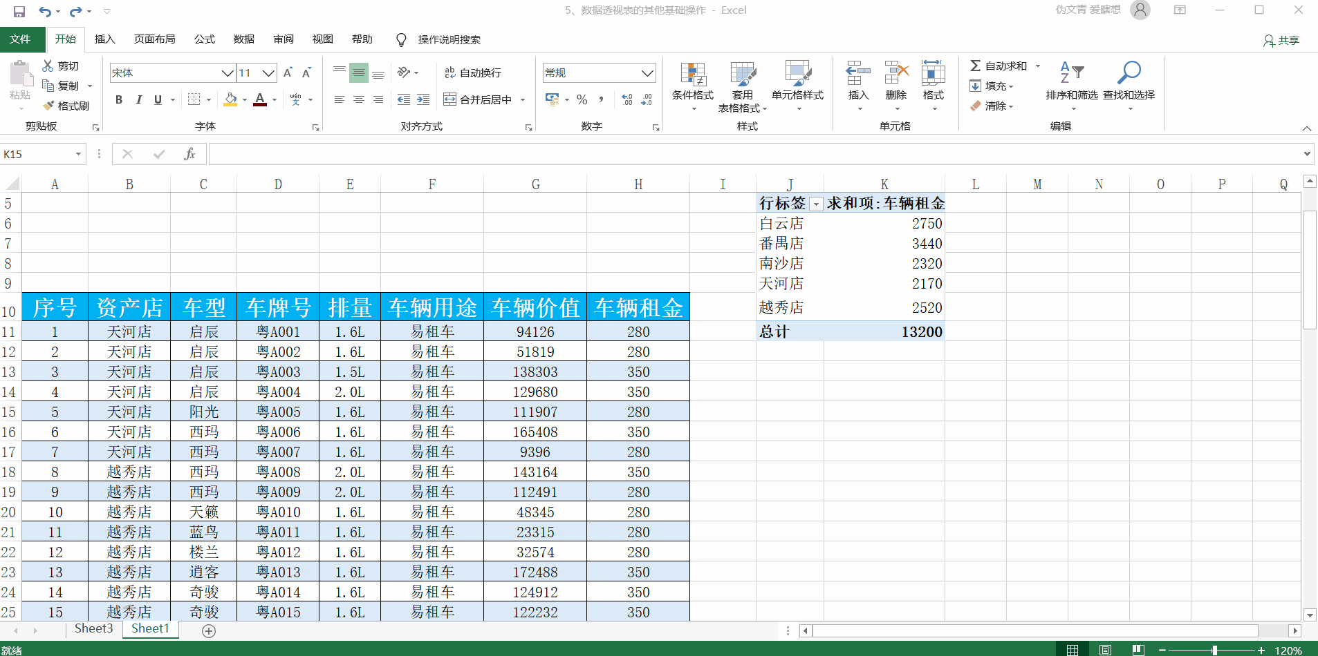Expand AutoSum (自动求和) dropdown arrow
1318x656 pixels.
click(1037, 66)
